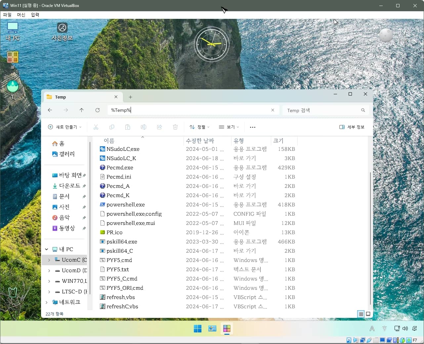Open the 보기 view dropdown
Image resolution: width=424 pixels, height=344 pixels.
click(x=229, y=127)
